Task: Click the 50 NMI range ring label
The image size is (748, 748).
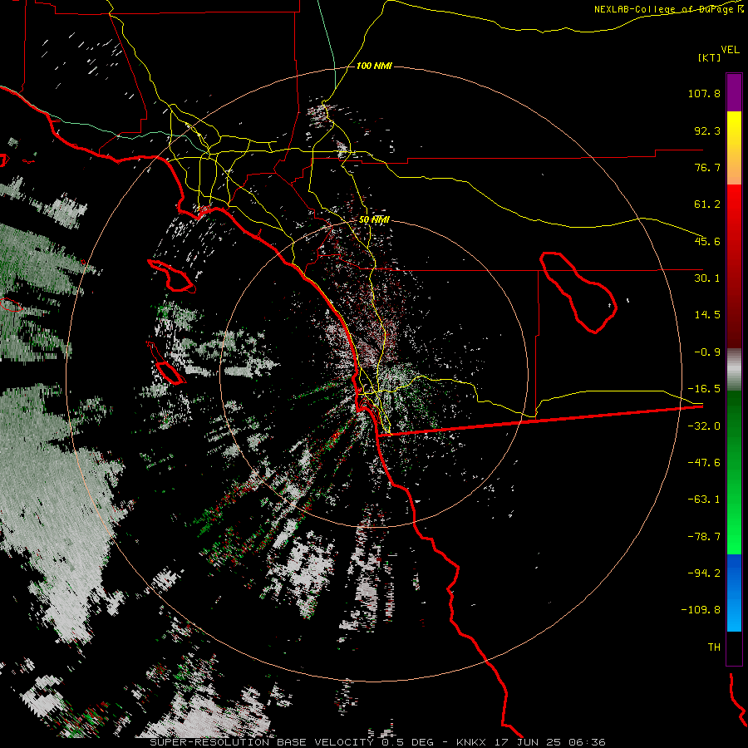Action: 374,219
